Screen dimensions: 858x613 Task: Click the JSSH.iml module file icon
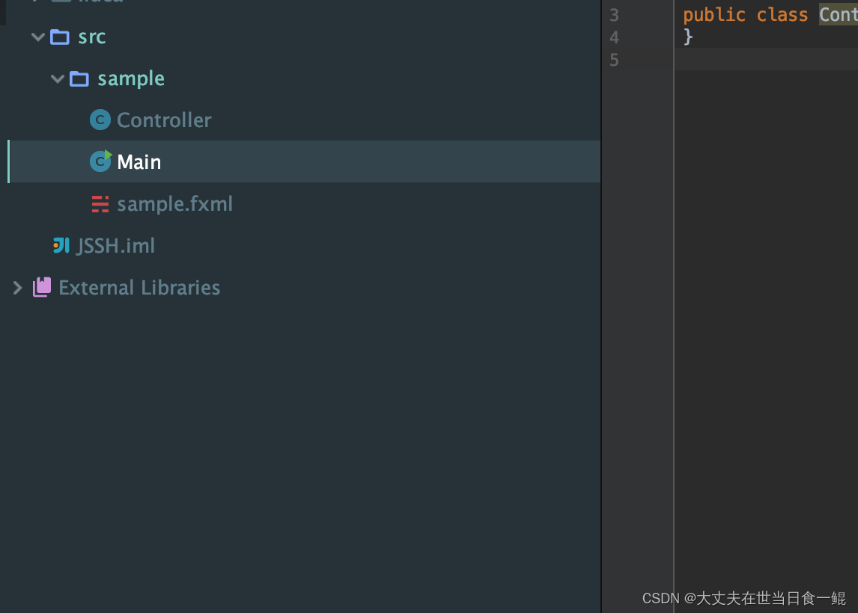pos(61,245)
